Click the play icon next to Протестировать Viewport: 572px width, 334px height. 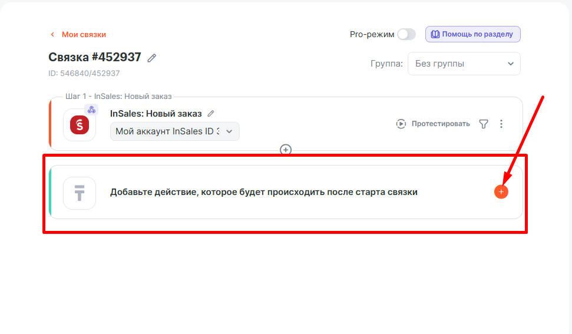(x=401, y=124)
